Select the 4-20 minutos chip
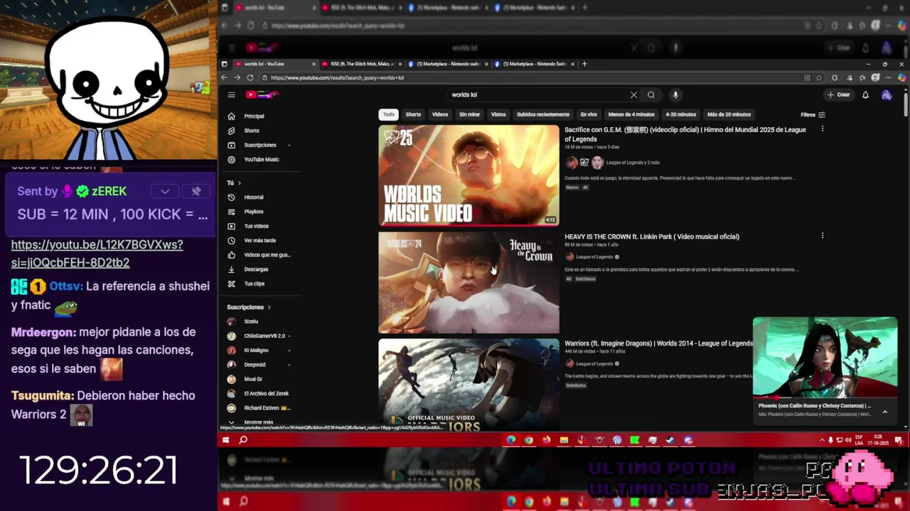Screen dimensions: 910x511 681,114
